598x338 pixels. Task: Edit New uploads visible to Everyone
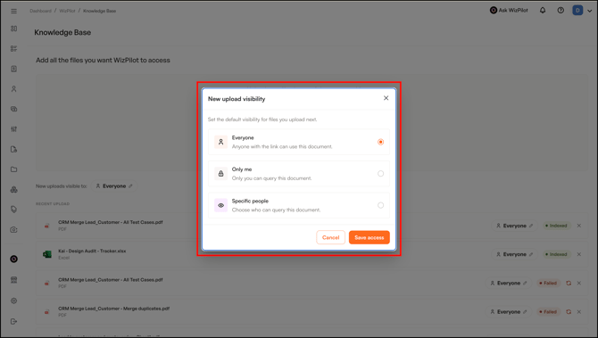click(x=114, y=186)
